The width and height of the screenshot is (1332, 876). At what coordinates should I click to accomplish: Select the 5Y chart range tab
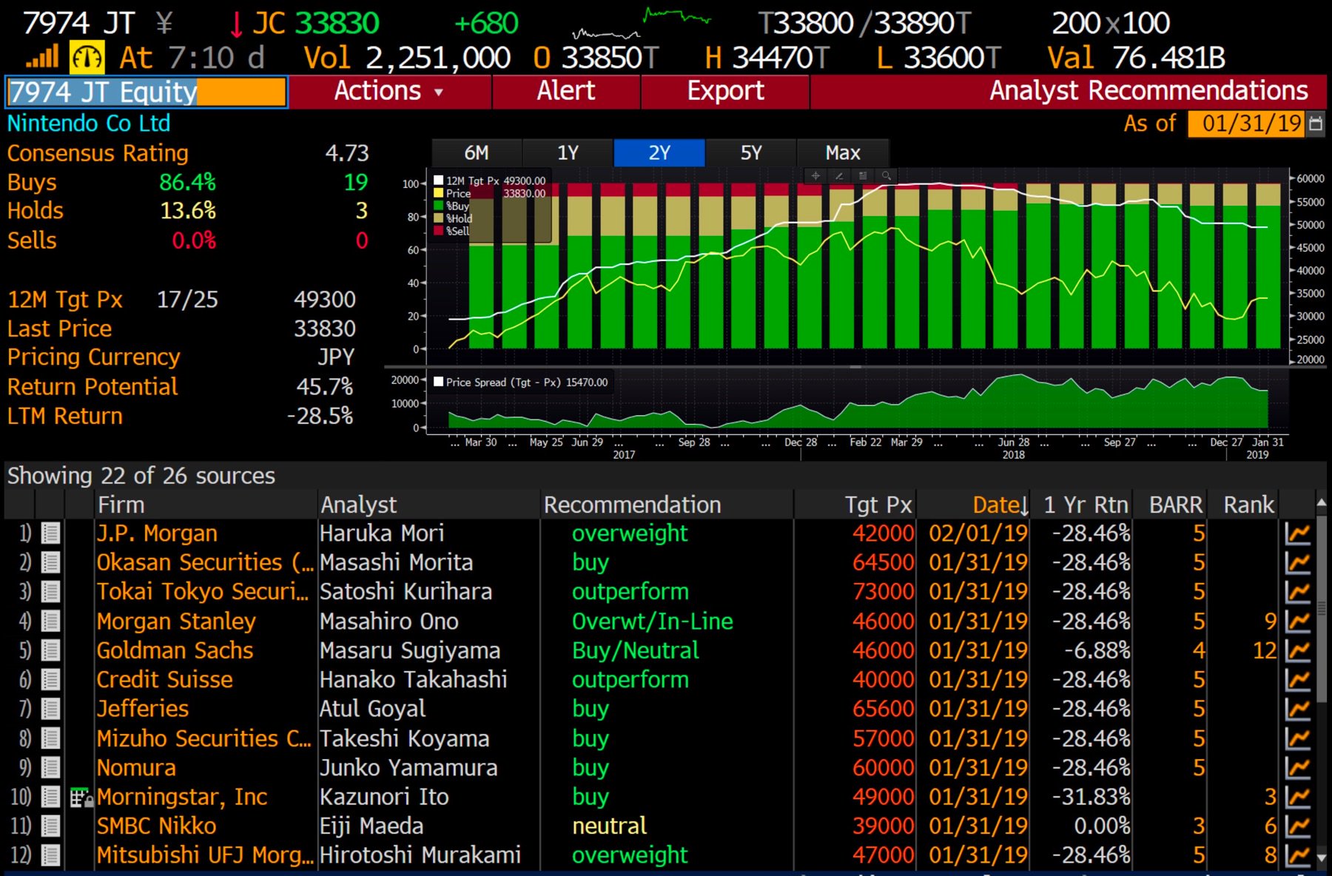pyautogui.click(x=751, y=153)
